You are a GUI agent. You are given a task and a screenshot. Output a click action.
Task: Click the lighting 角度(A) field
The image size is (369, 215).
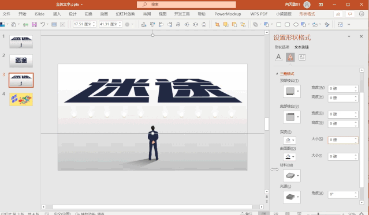coord(343,194)
